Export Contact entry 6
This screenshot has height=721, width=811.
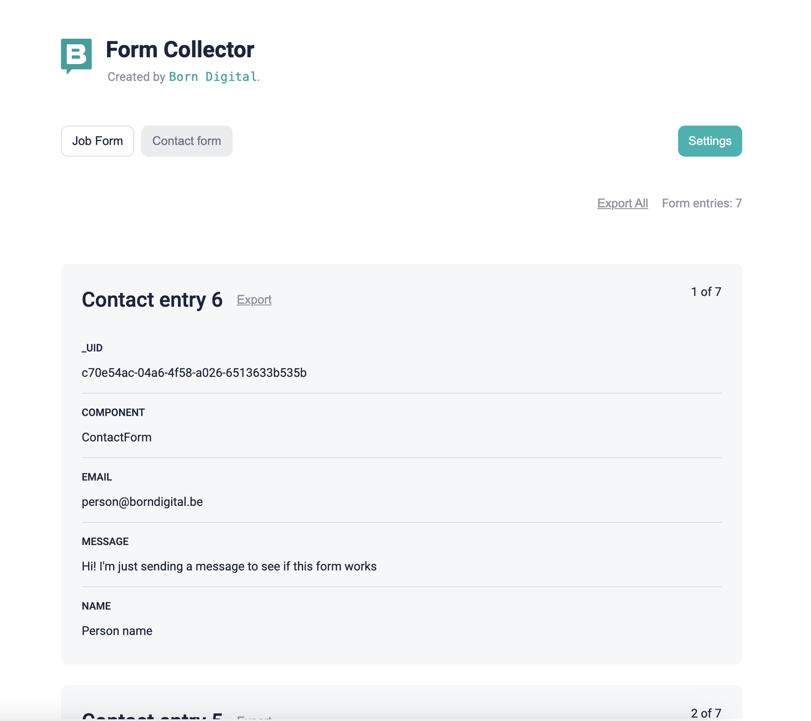click(254, 300)
